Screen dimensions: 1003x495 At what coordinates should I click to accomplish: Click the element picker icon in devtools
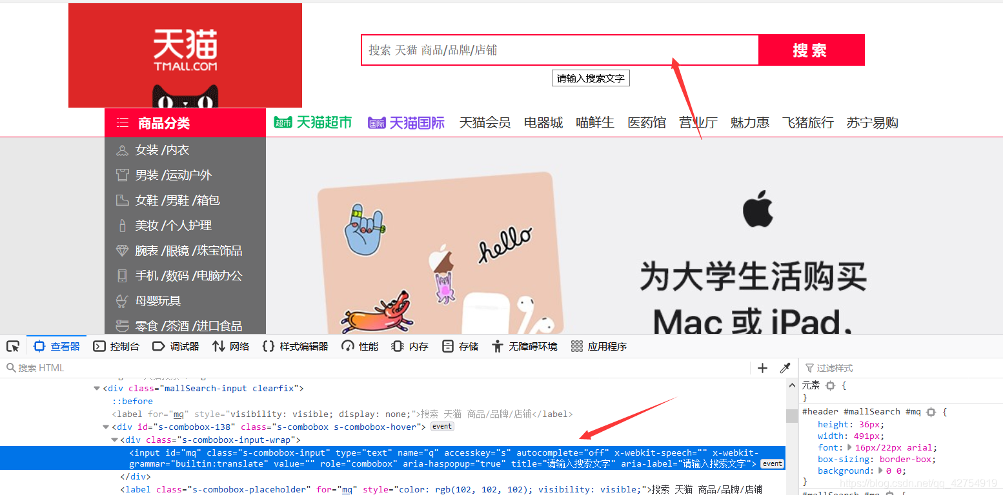click(x=13, y=347)
